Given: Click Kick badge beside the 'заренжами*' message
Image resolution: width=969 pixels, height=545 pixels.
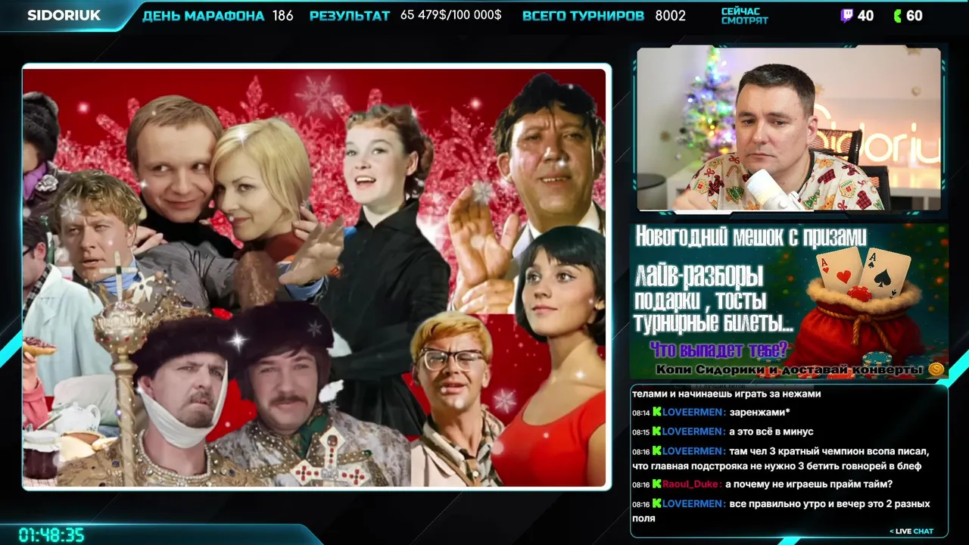Looking at the screenshot, I should [x=657, y=413].
